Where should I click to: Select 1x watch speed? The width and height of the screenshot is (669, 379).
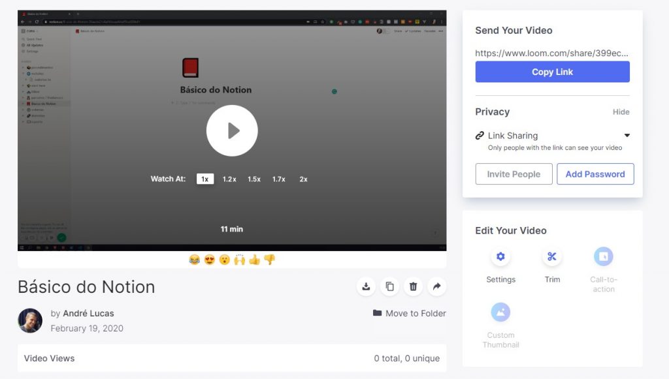point(204,179)
